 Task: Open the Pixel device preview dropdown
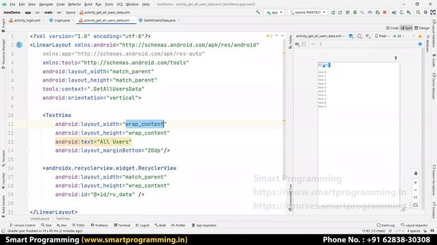pyautogui.click(x=382, y=36)
